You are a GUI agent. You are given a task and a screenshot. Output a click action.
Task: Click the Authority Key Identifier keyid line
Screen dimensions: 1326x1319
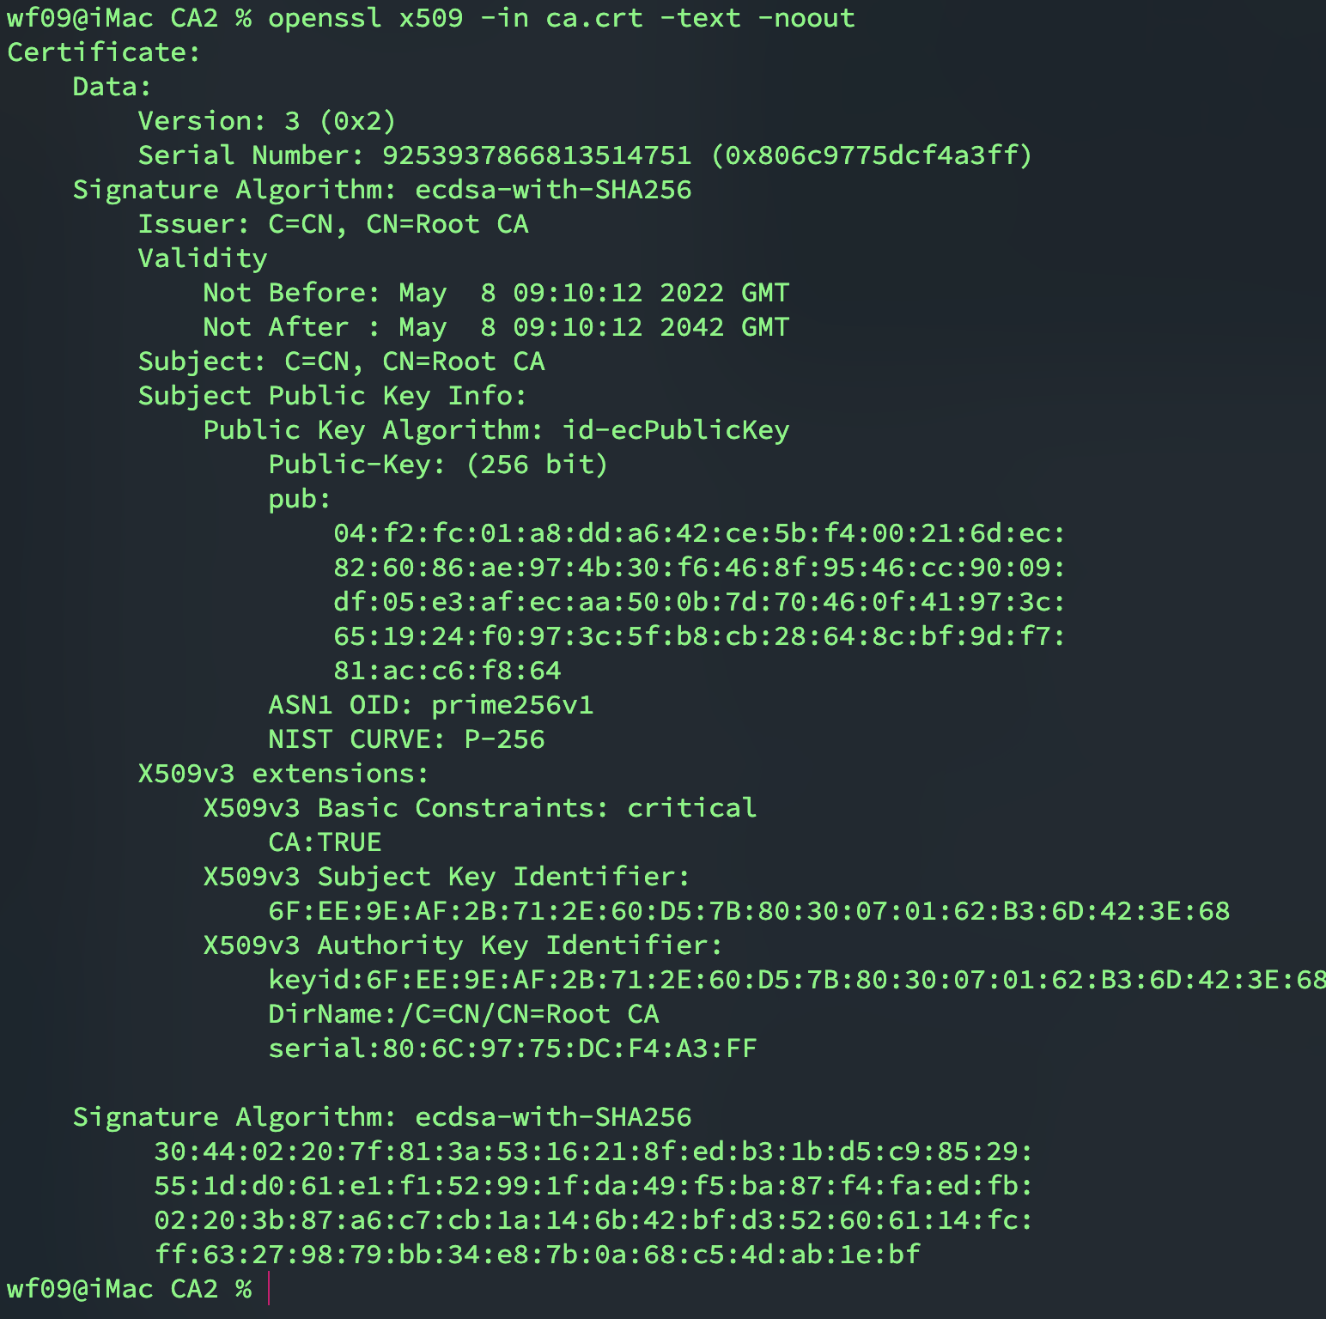click(795, 980)
